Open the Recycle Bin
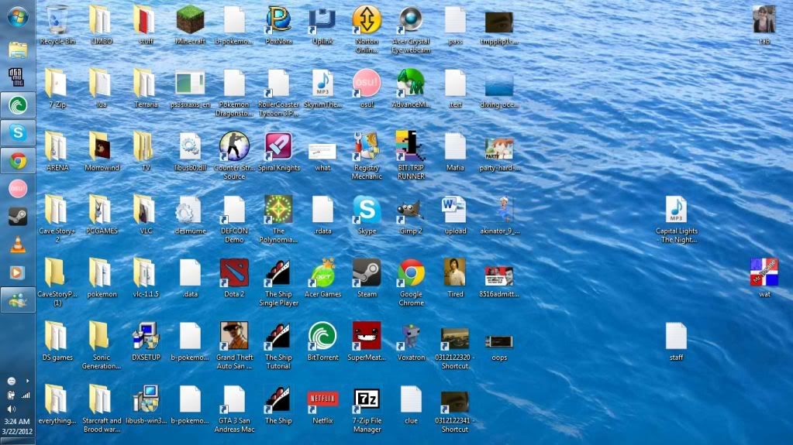This screenshot has width=793, height=445. [x=57, y=20]
